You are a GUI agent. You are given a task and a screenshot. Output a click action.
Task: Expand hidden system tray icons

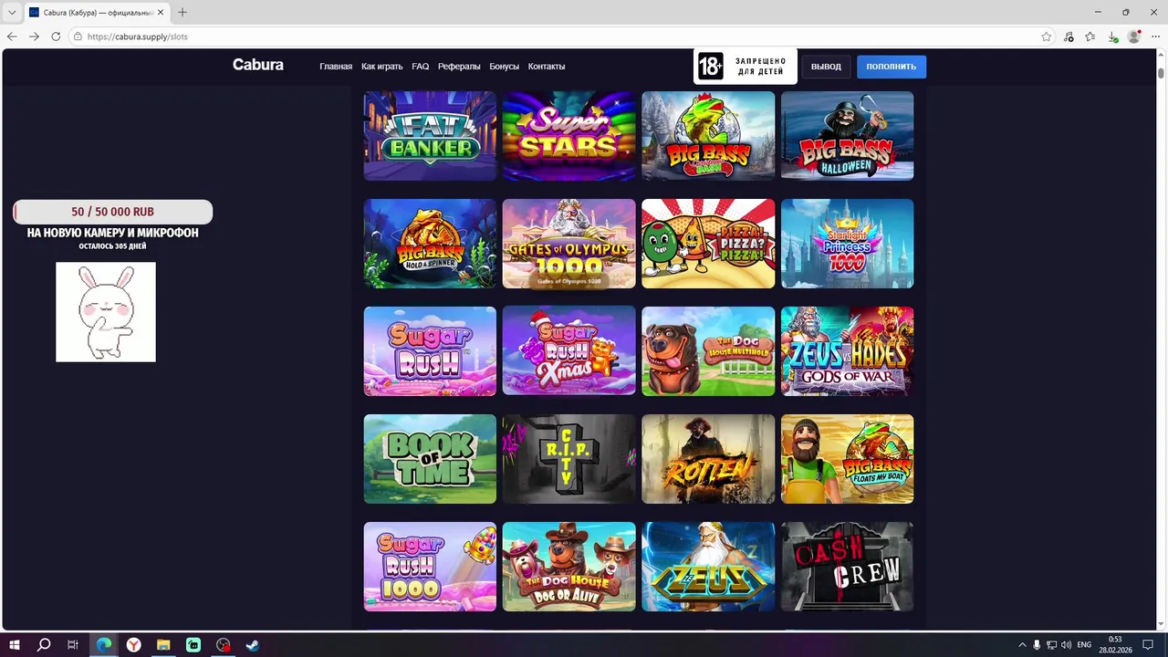click(1022, 645)
